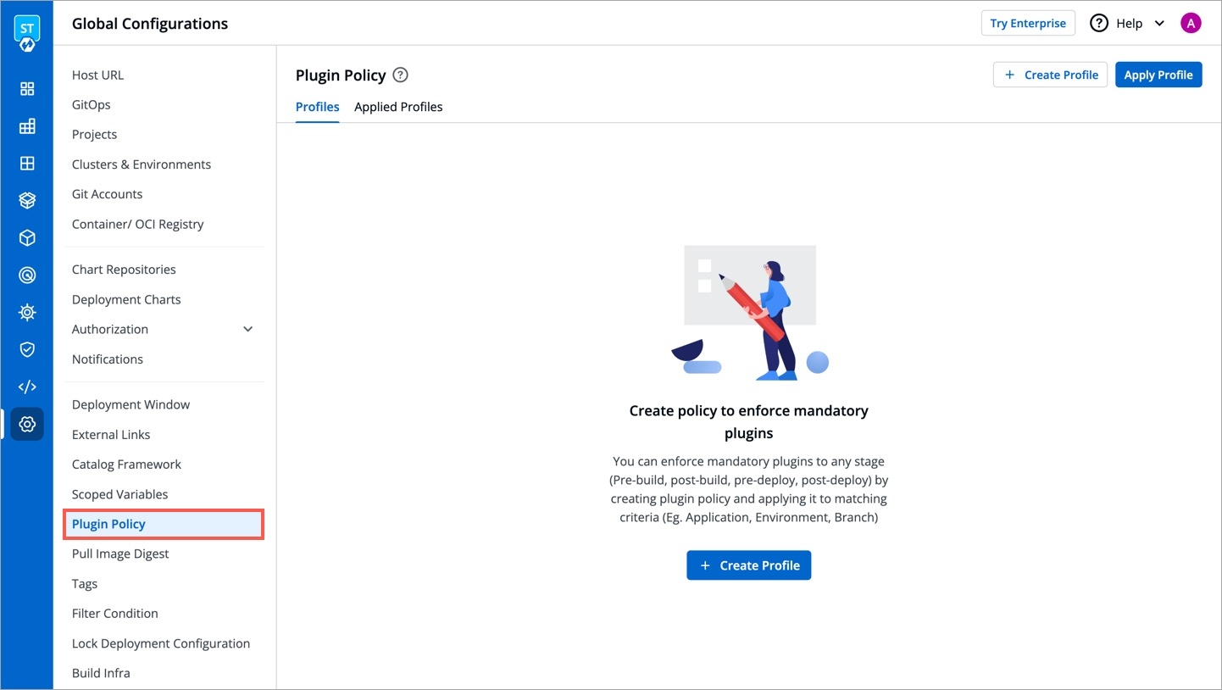Click the single cube icon in sidebar

click(27, 238)
